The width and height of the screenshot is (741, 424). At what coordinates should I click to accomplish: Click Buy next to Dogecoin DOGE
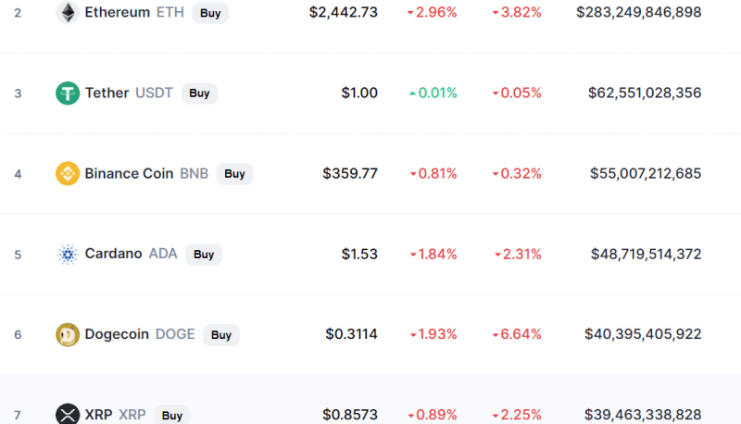[x=221, y=335]
